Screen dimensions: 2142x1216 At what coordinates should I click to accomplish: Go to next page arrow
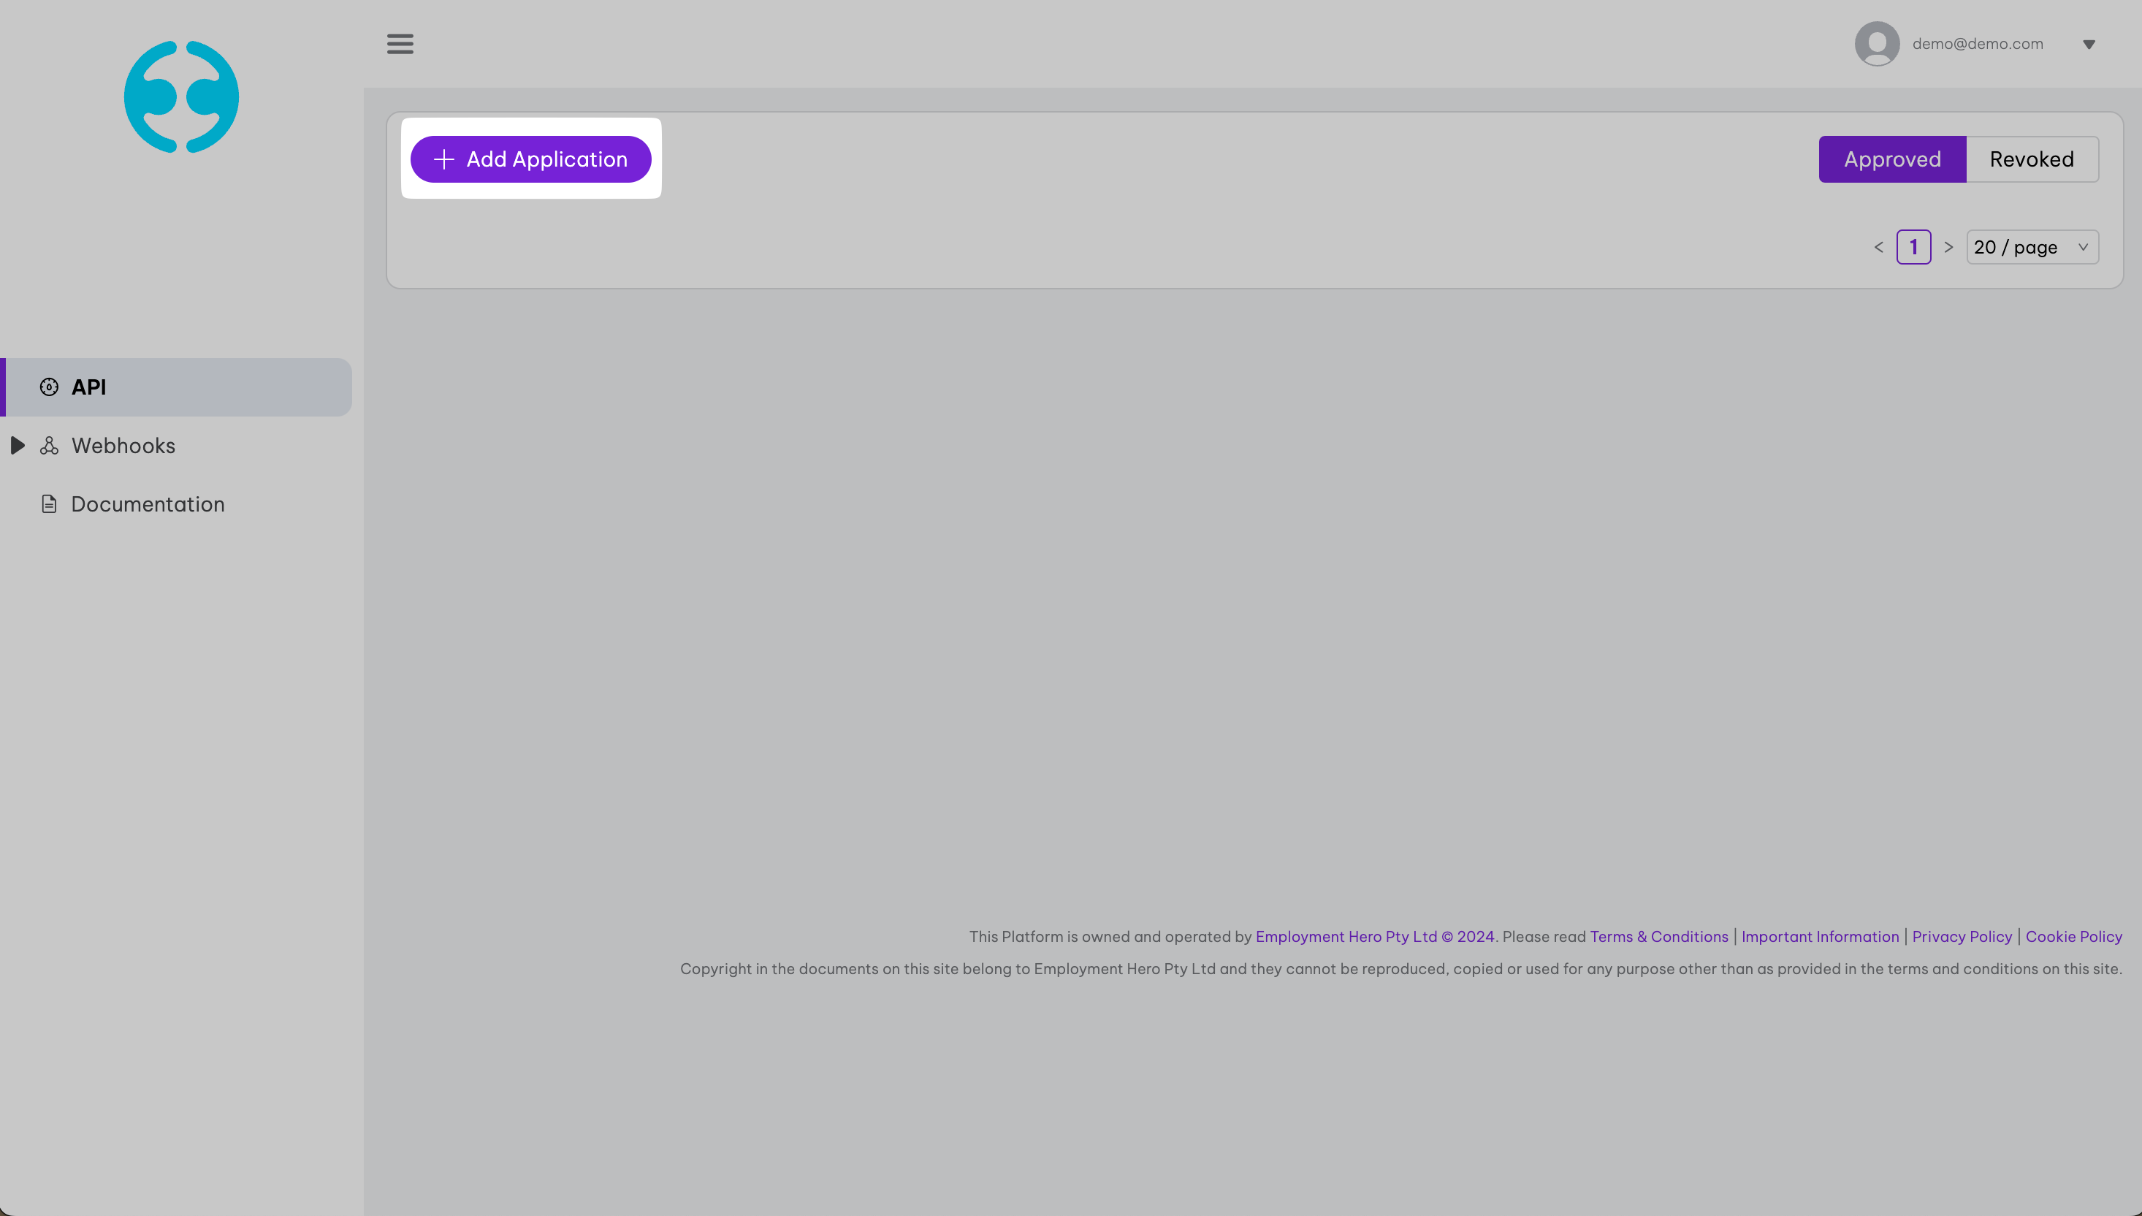[x=1948, y=247]
